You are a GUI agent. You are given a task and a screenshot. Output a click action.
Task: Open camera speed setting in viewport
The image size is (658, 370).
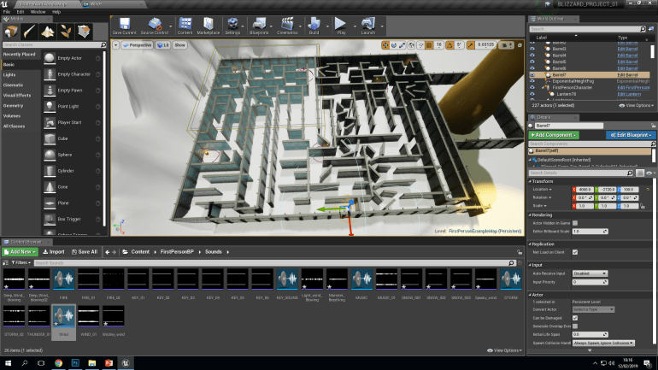coord(506,45)
